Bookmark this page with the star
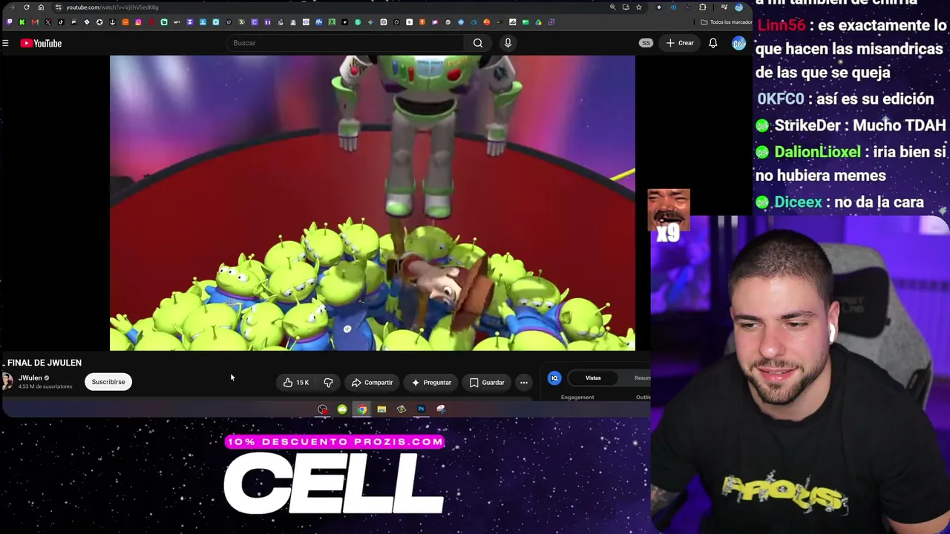 (638, 7)
